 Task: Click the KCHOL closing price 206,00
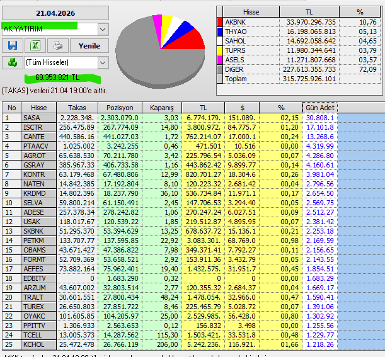(168, 344)
